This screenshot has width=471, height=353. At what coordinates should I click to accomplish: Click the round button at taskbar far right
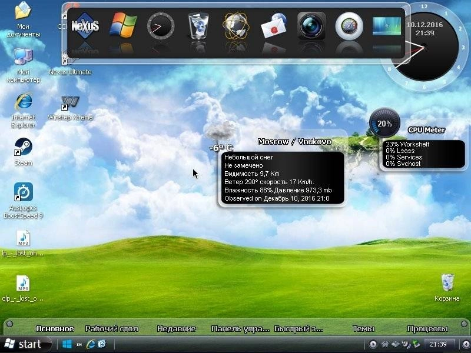click(466, 344)
